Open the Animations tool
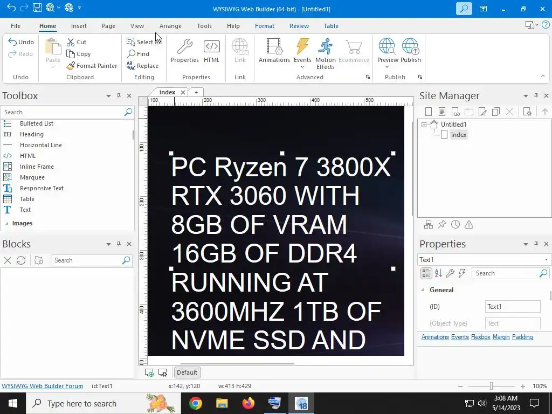Screen dimensions: 552x414 click(x=274, y=51)
